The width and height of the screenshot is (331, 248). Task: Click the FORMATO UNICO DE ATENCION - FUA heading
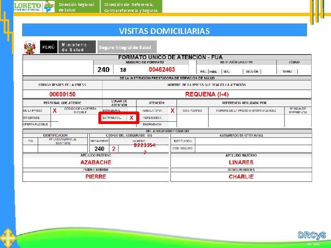(x=171, y=57)
